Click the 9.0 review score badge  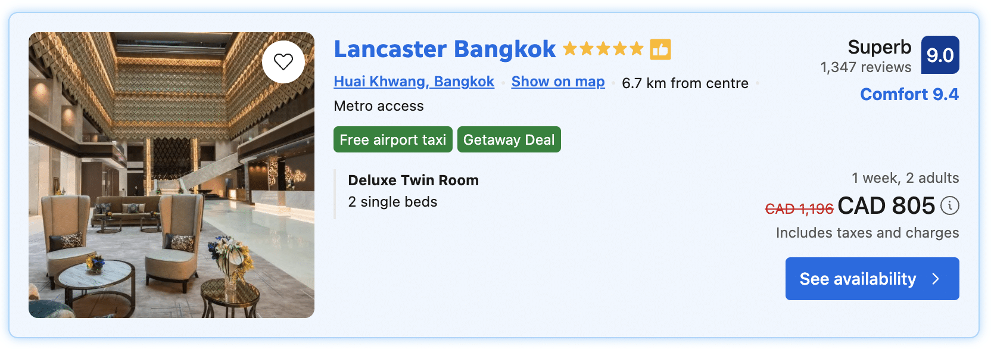point(940,55)
